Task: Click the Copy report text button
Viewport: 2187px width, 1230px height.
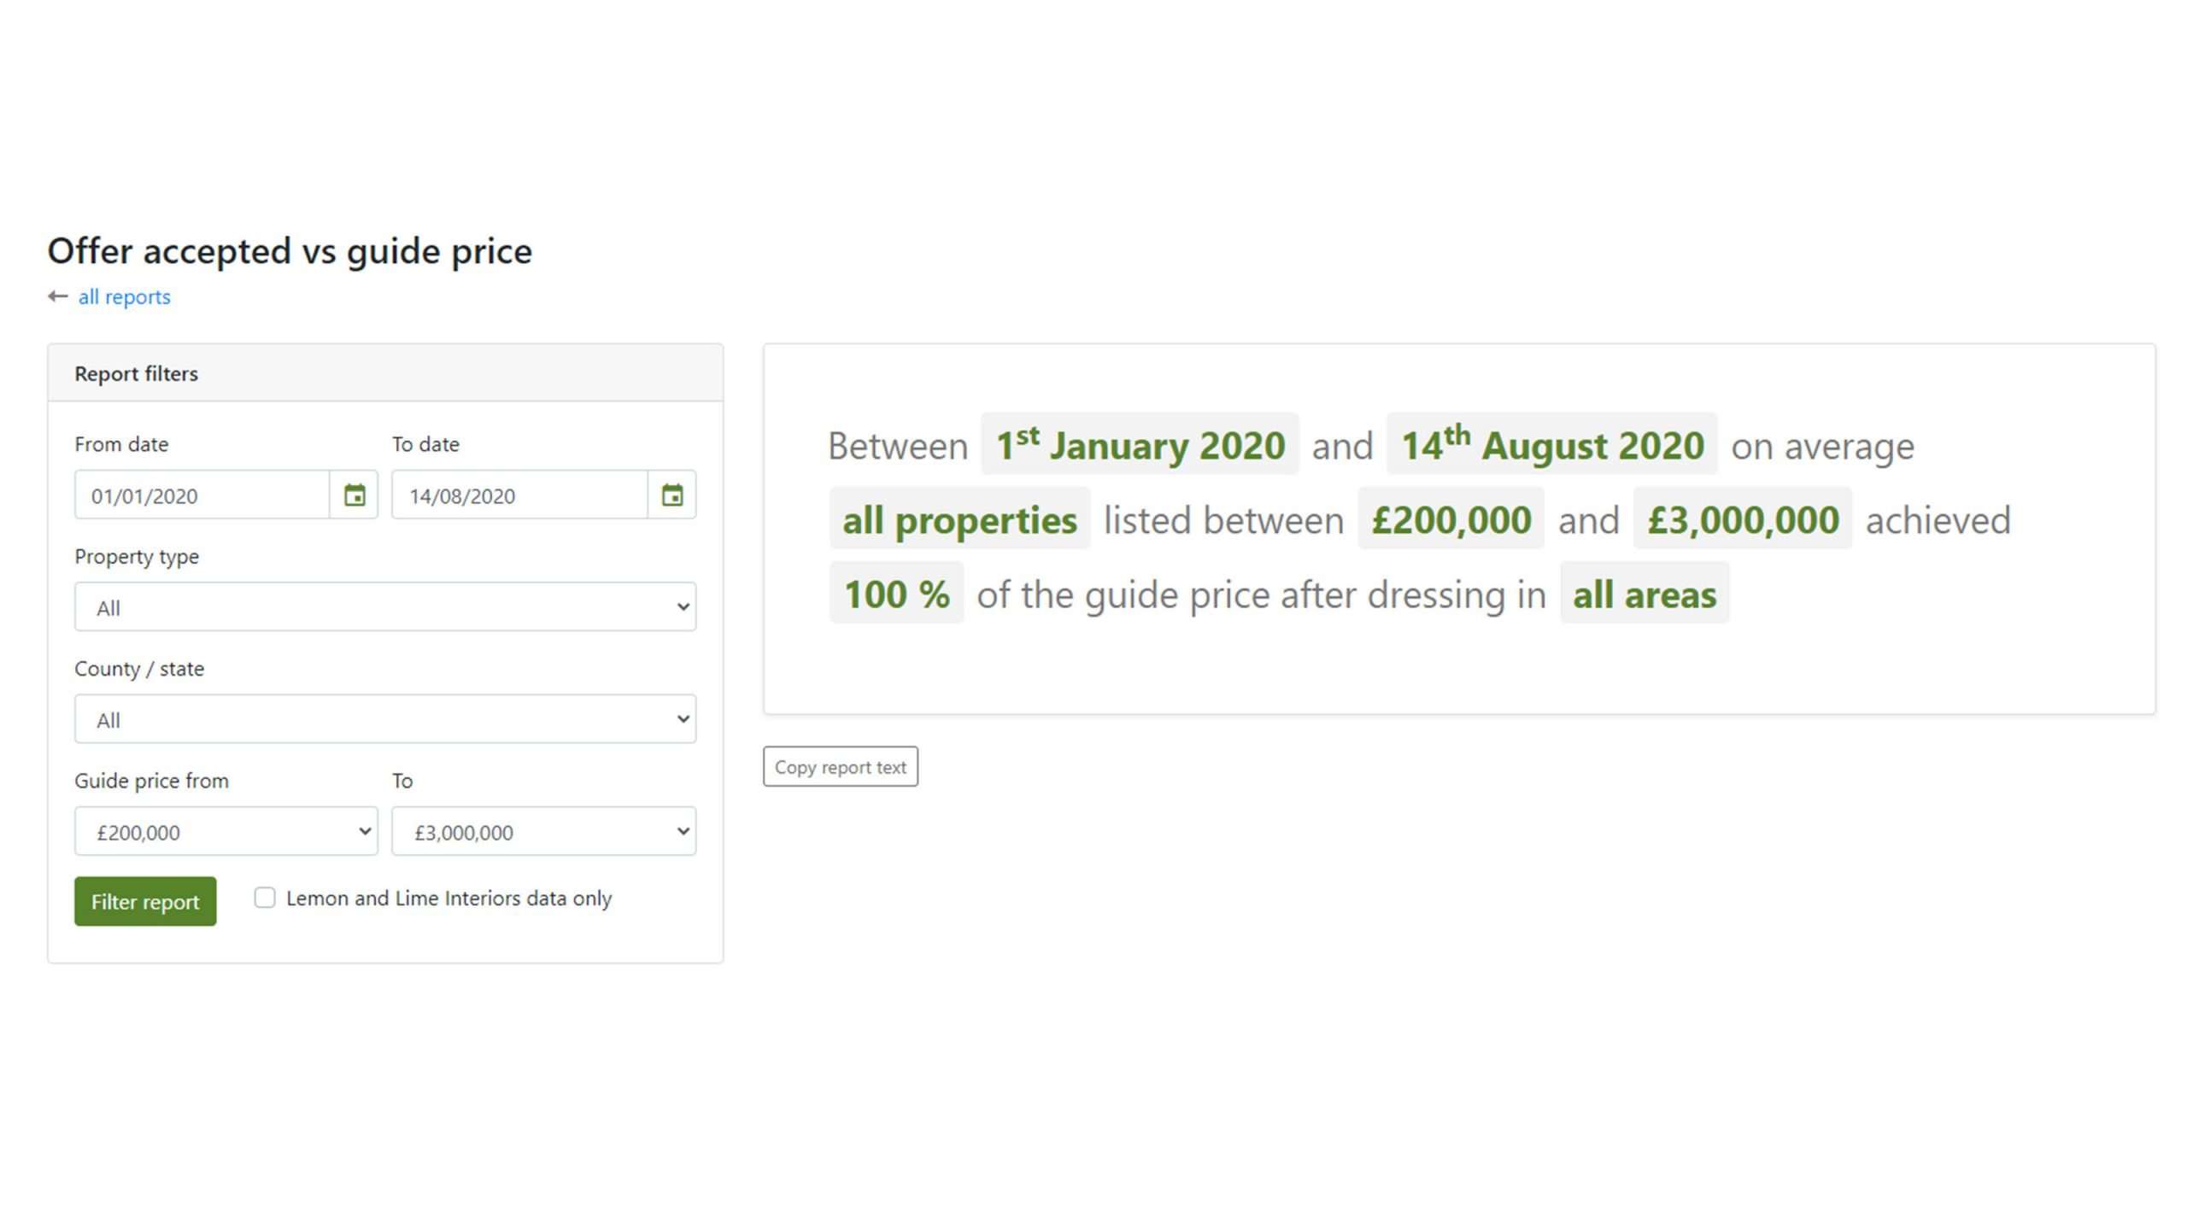Action: pos(841,767)
